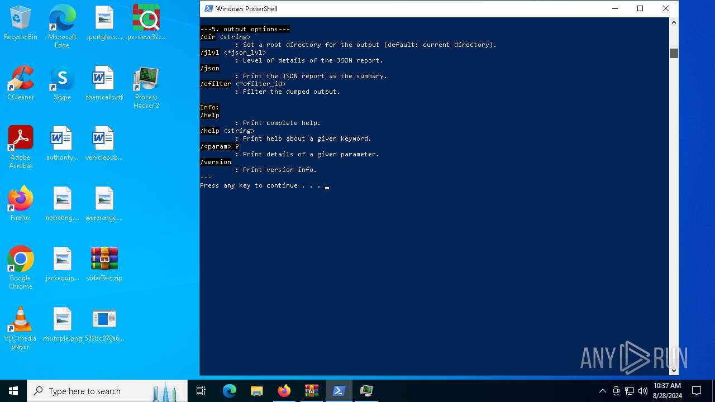Open WinRAR from the taskbar

coord(312,391)
